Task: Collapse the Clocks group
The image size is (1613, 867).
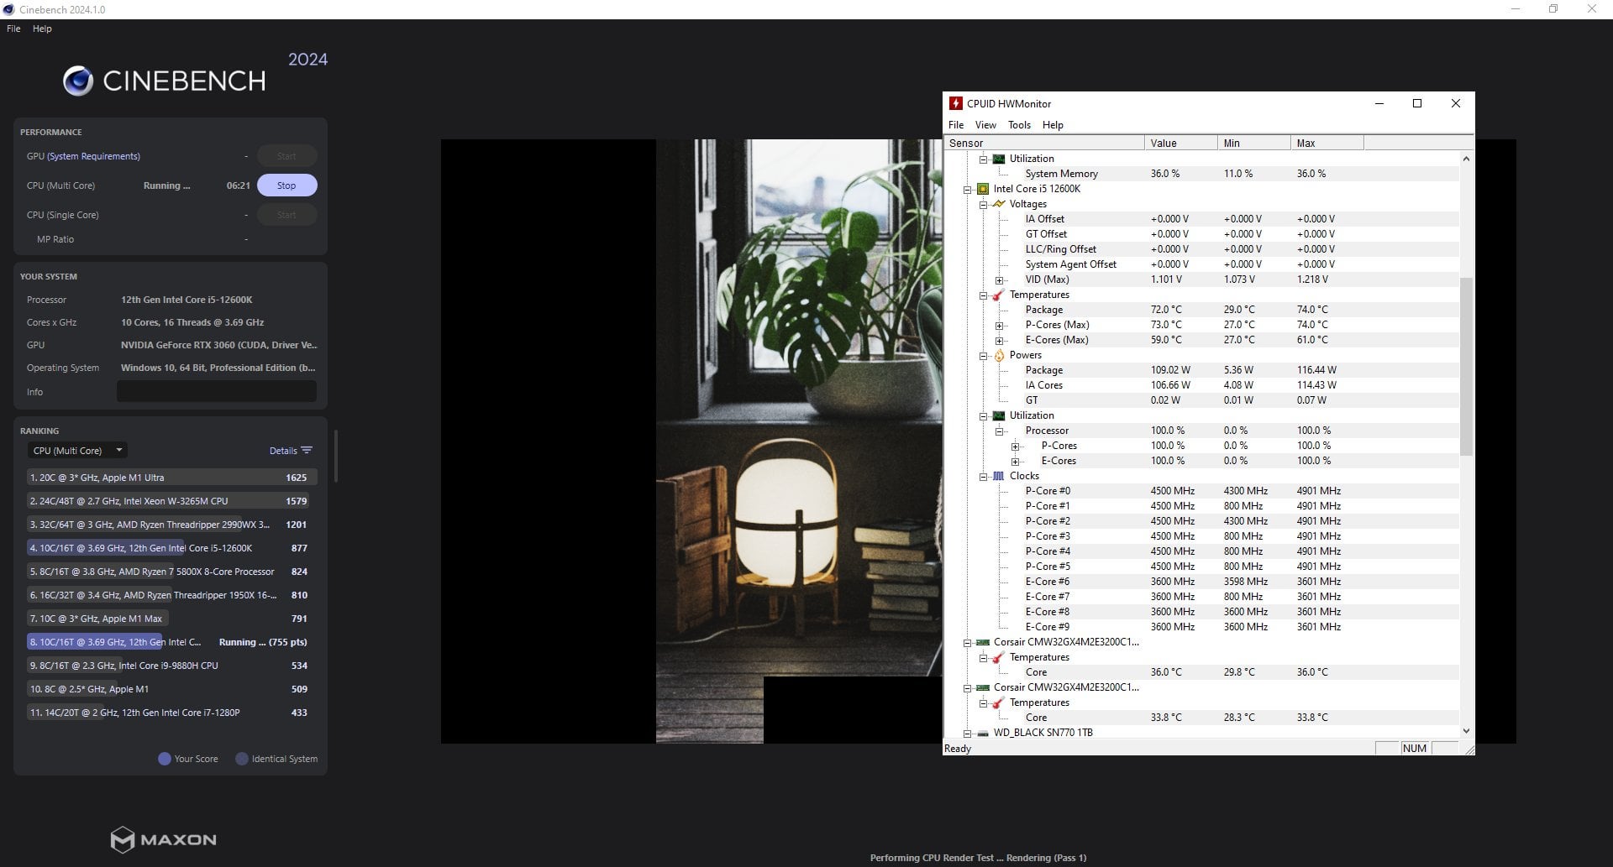Action: click(983, 477)
